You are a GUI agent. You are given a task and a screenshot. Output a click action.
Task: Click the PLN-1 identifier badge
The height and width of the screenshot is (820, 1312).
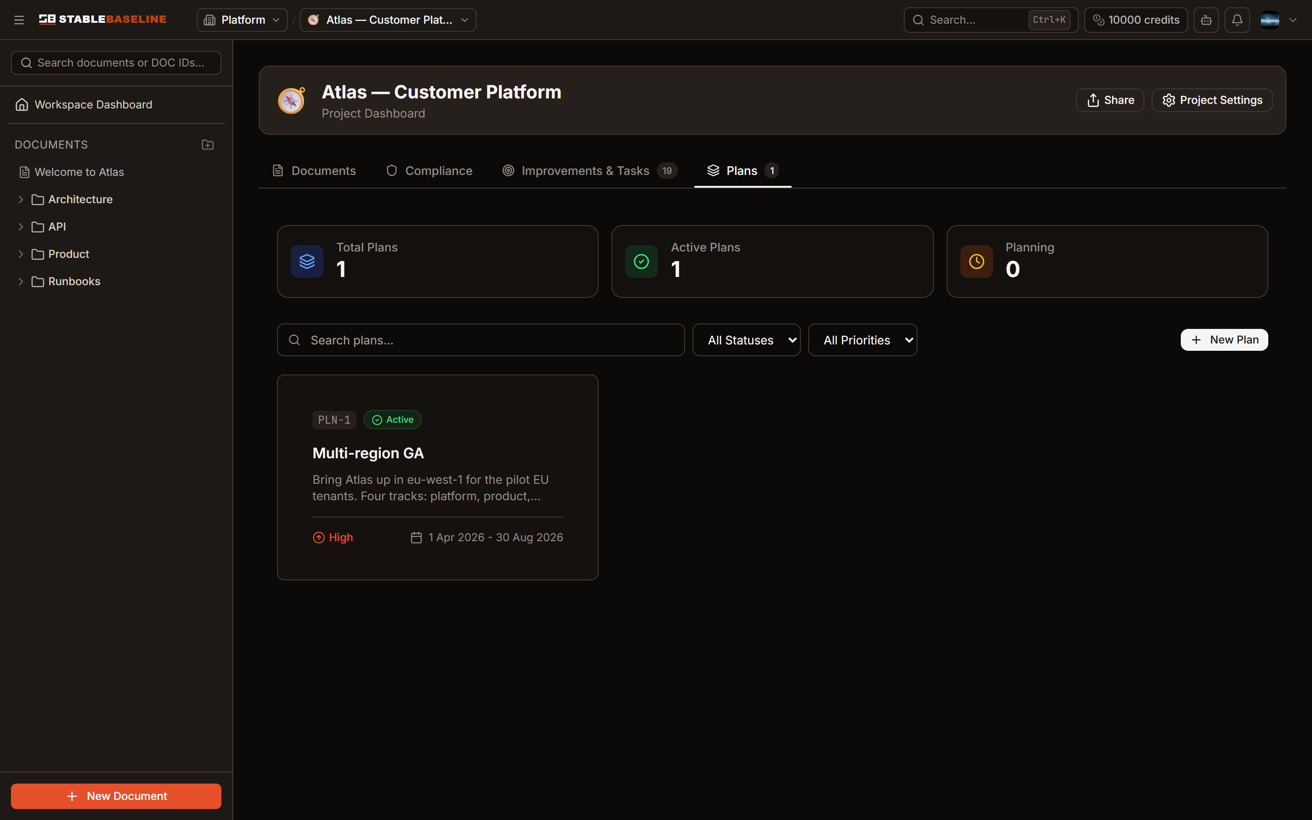334,420
